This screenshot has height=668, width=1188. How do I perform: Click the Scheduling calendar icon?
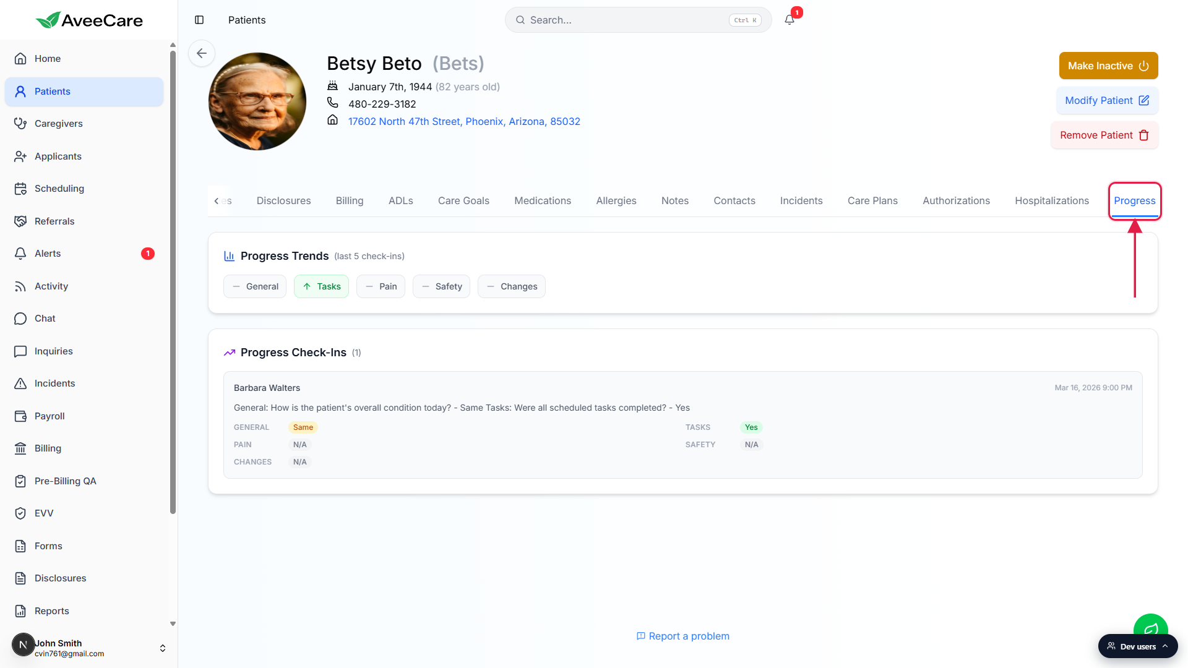pyautogui.click(x=20, y=189)
